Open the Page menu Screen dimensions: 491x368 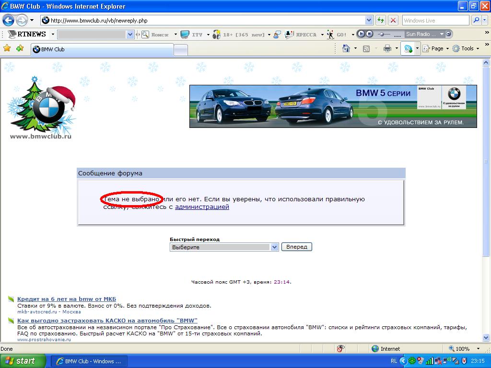(x=436, y=48)
